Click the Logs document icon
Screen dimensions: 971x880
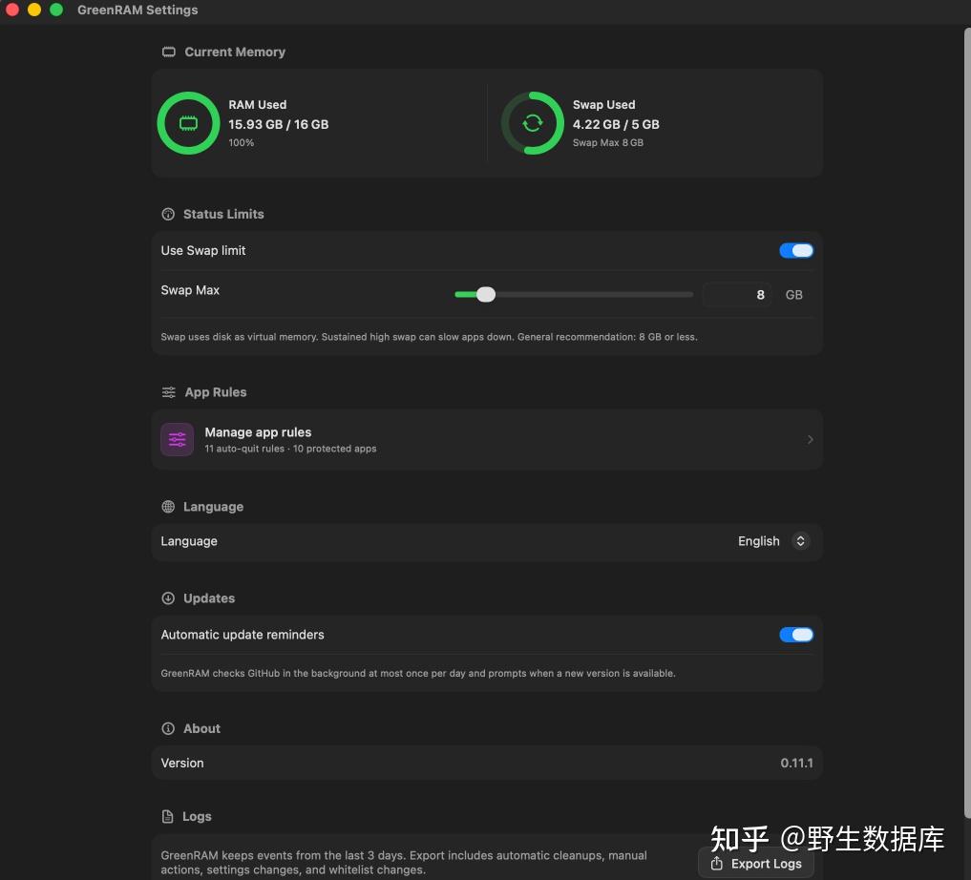[x=167, y=816]
